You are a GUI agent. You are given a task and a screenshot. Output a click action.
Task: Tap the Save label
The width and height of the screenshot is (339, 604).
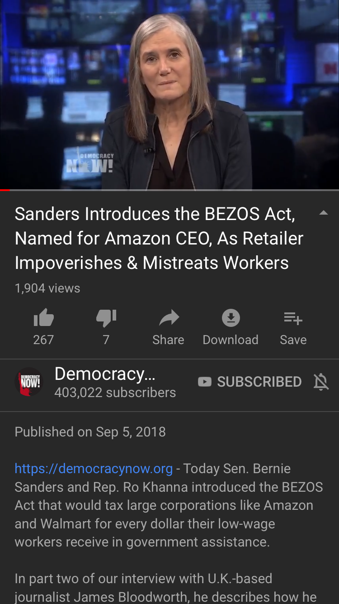[293, 340]
